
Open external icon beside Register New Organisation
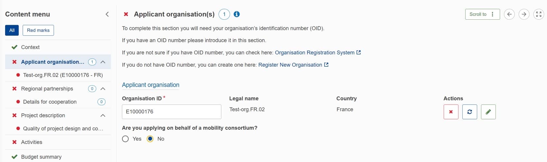pyautogui.click(x=326, y=65)
